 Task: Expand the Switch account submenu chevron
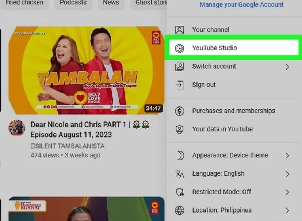pos(287,67)
